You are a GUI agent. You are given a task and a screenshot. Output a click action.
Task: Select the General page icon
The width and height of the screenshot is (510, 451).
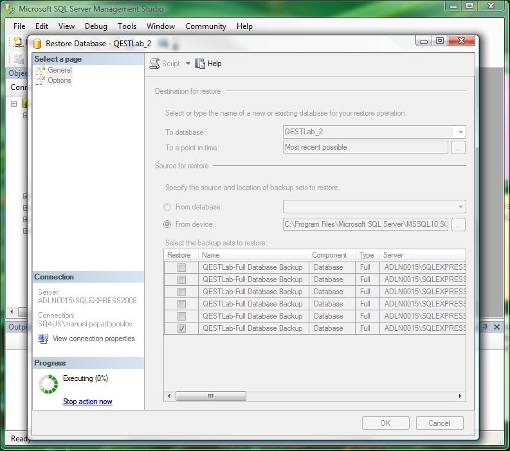tap(41, 70)
